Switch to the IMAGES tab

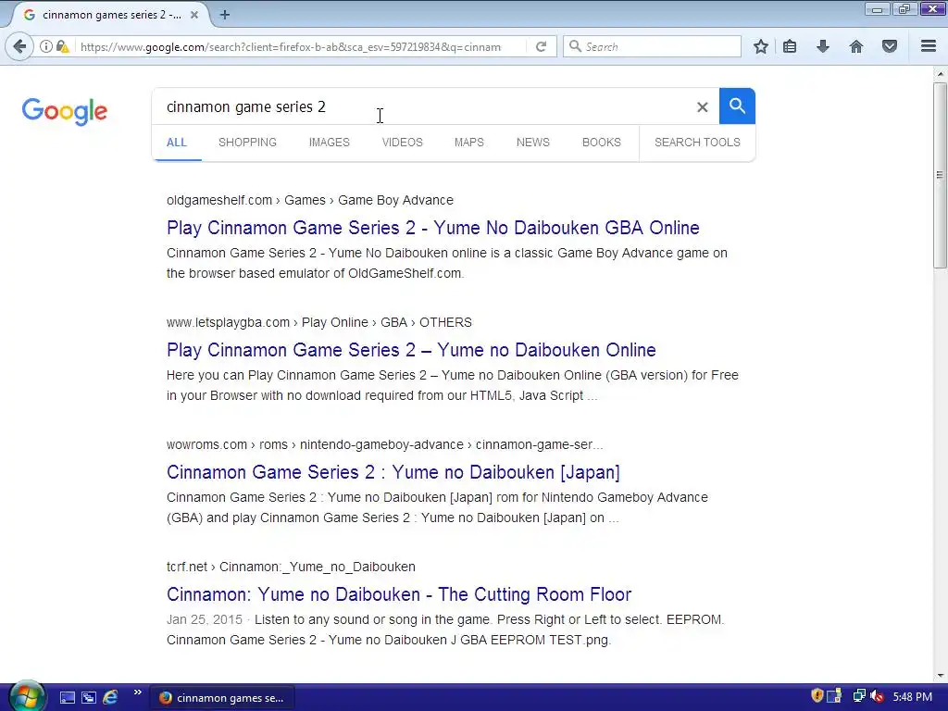[329, 142]
